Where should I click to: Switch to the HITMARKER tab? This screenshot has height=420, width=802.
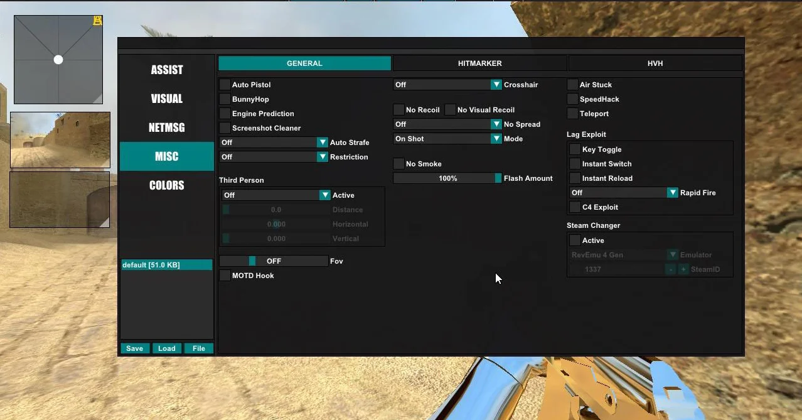(479, 63)
